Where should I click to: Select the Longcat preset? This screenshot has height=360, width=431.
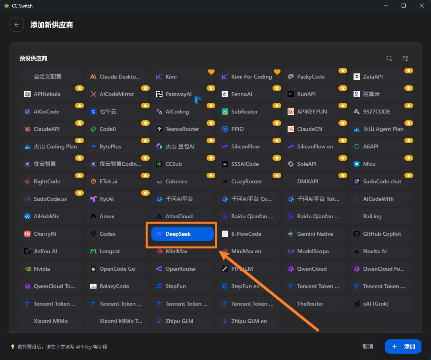pyautogui.click(x=117, y=251)
